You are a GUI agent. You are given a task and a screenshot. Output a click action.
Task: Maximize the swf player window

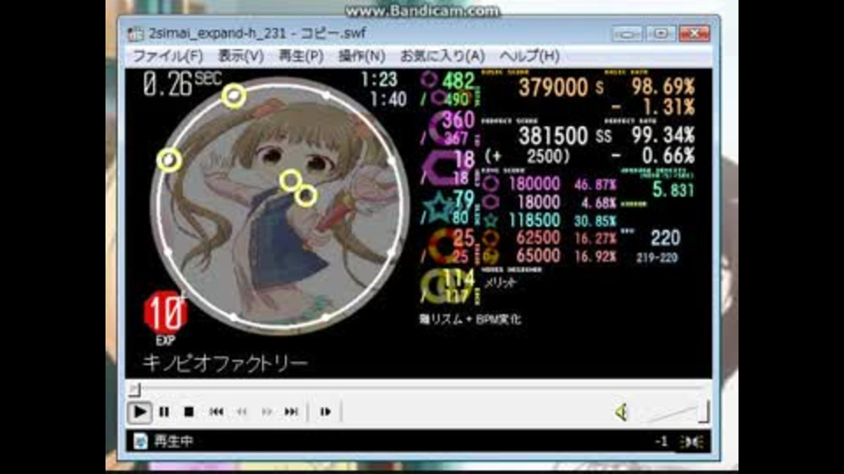(x=660, y=34)
